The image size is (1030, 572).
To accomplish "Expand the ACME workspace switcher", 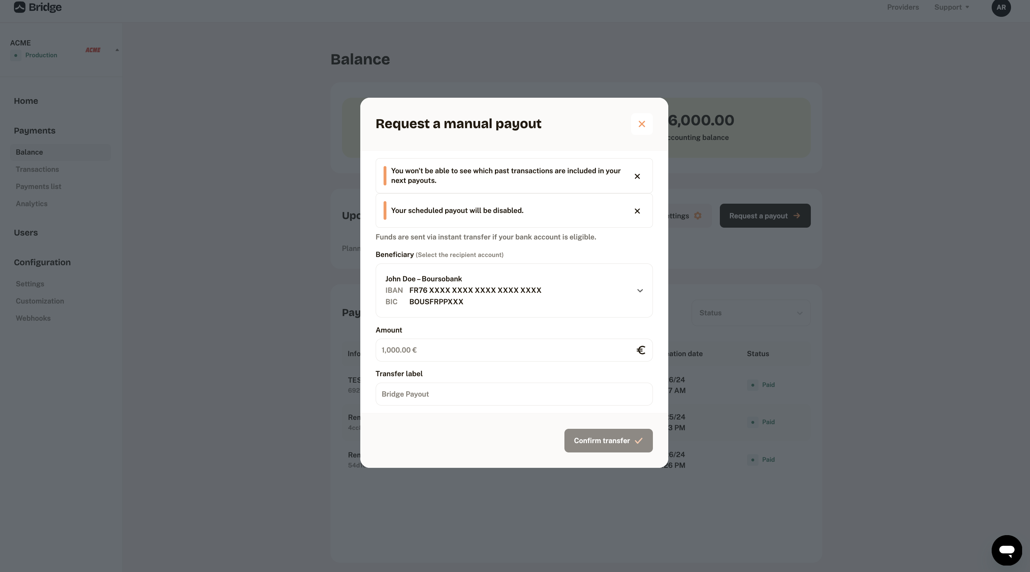I will [x=117, y=50].
